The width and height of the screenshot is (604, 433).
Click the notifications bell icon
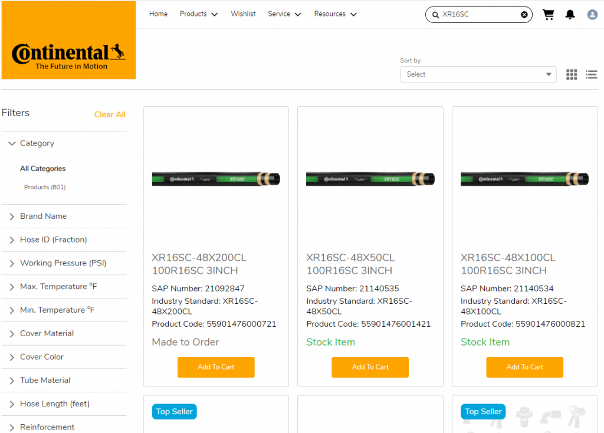[570, 15]
